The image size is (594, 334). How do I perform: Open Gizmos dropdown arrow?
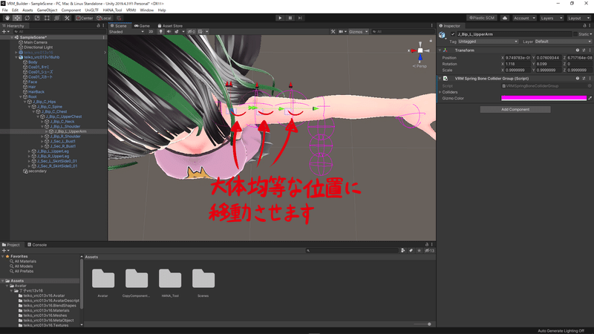(x=367, y=32)
